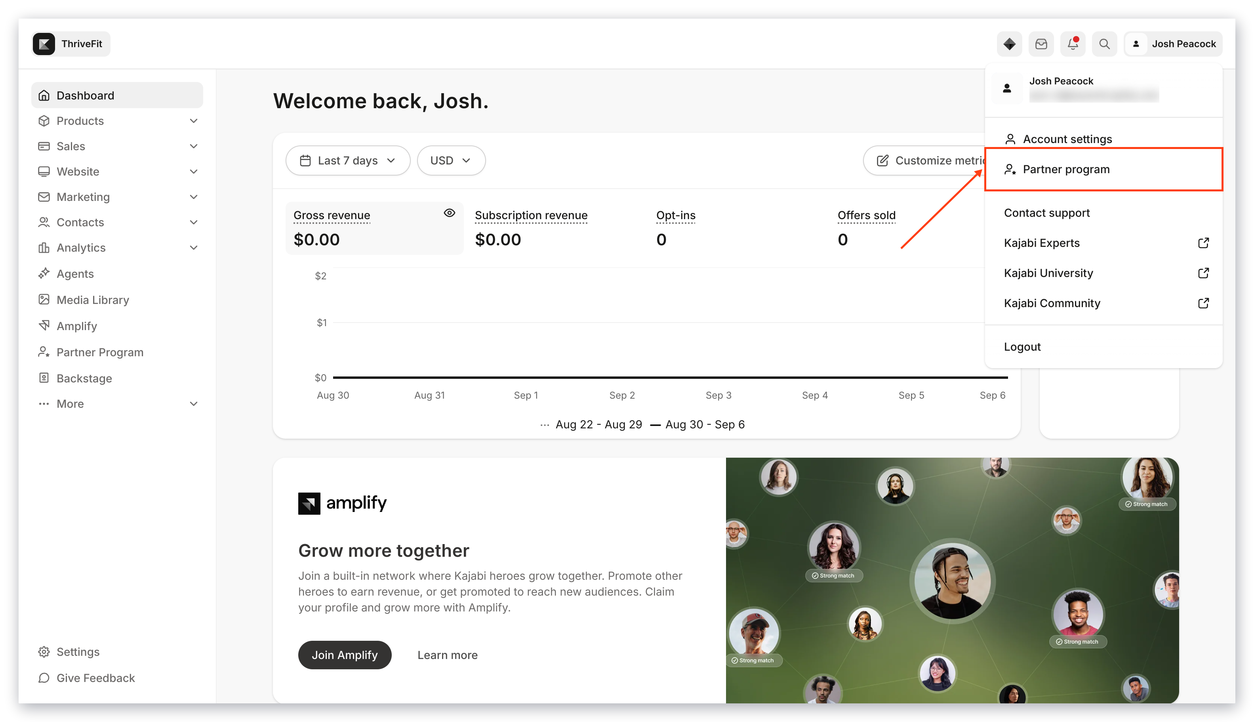
Task: Open the notifications bell icon
Action: 1073,44
